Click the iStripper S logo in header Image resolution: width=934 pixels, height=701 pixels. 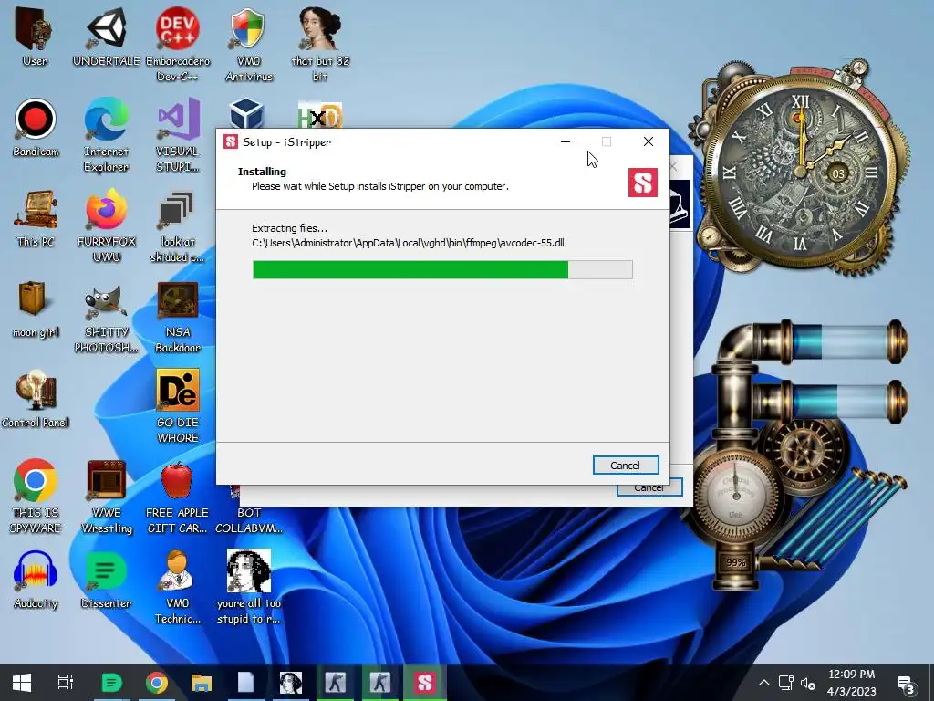[643, 183]
